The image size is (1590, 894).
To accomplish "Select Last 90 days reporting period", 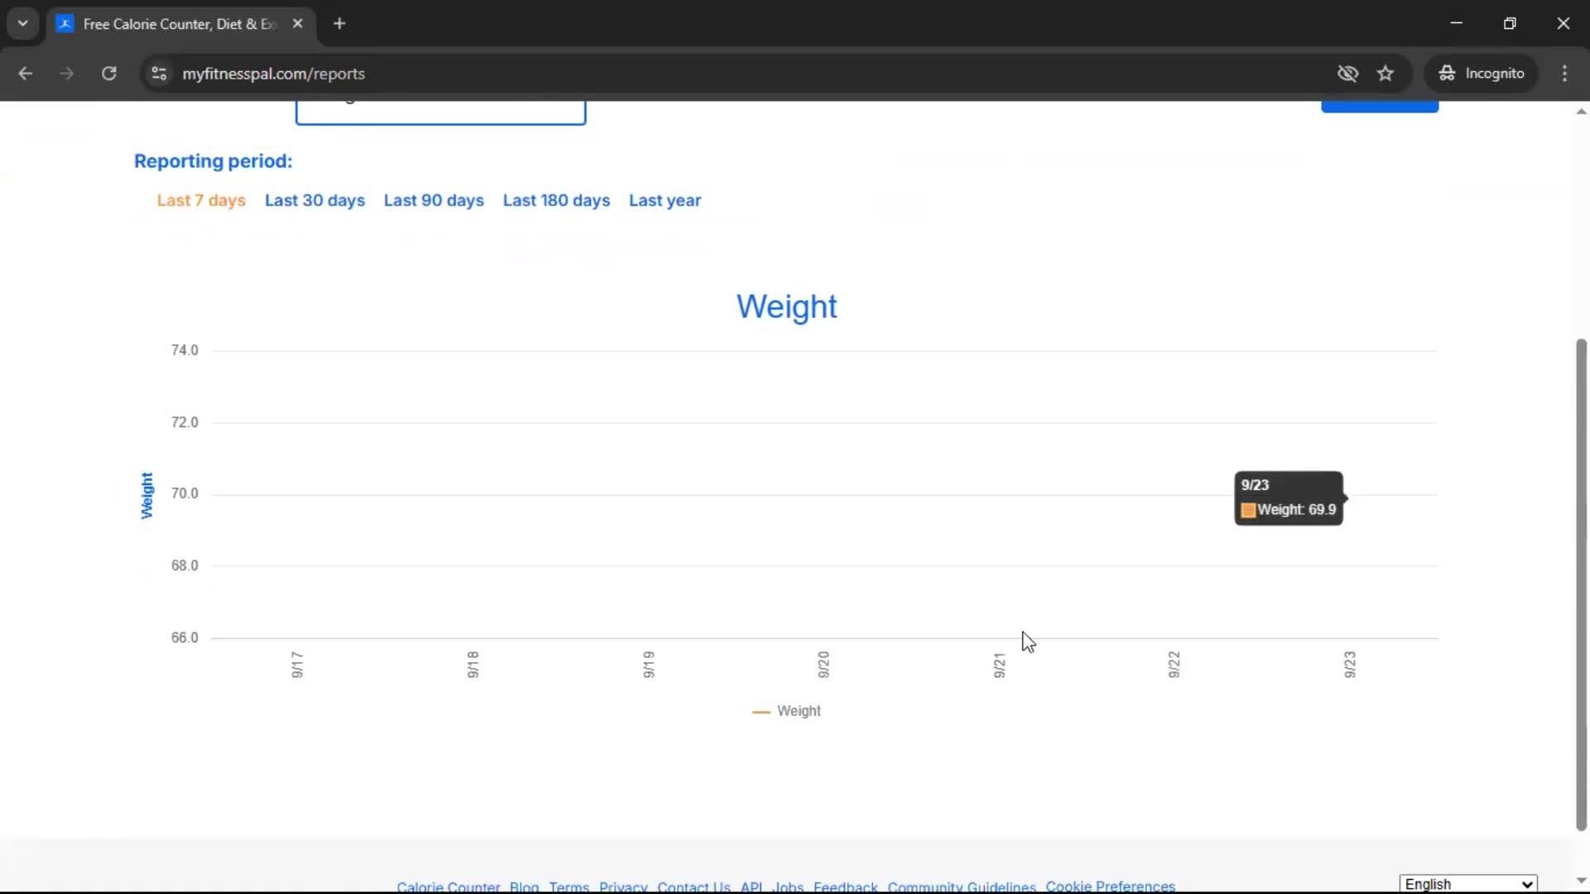I will pyautogui.click(x=433, y=200).
